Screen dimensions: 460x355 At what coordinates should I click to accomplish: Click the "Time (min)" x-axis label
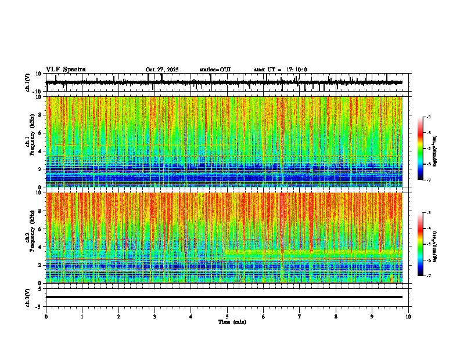232,322
